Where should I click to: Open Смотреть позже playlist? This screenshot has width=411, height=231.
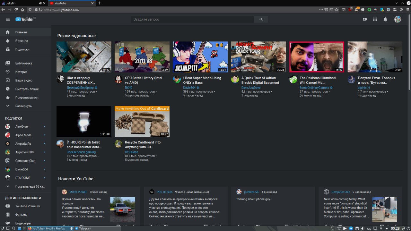tap(26, 89)
